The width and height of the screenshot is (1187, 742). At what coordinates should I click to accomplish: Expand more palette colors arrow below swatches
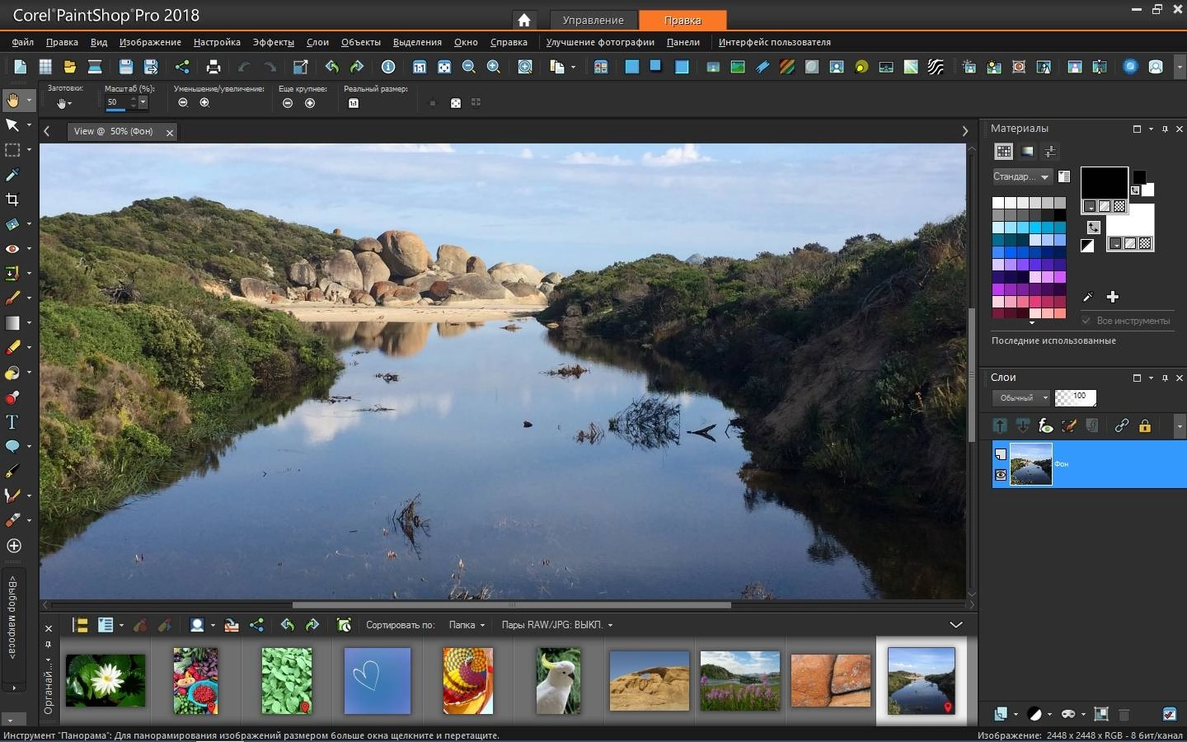1031,323
